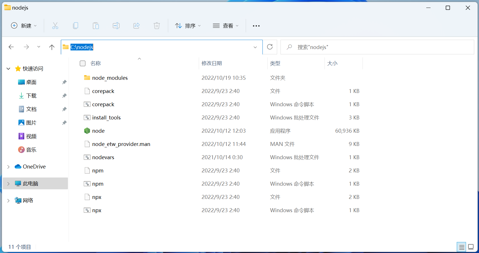Switch to details view icon in status bar
479x253 pixels.
[462, 247]
